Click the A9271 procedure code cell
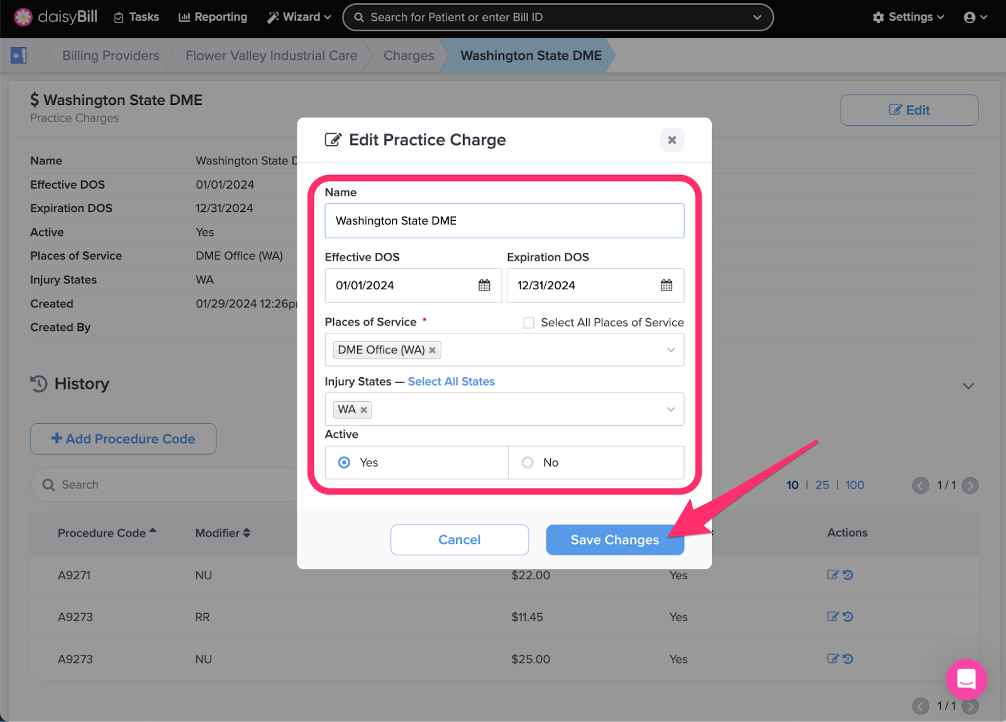Screen dimensions: 1006x722 click(74, 575)
